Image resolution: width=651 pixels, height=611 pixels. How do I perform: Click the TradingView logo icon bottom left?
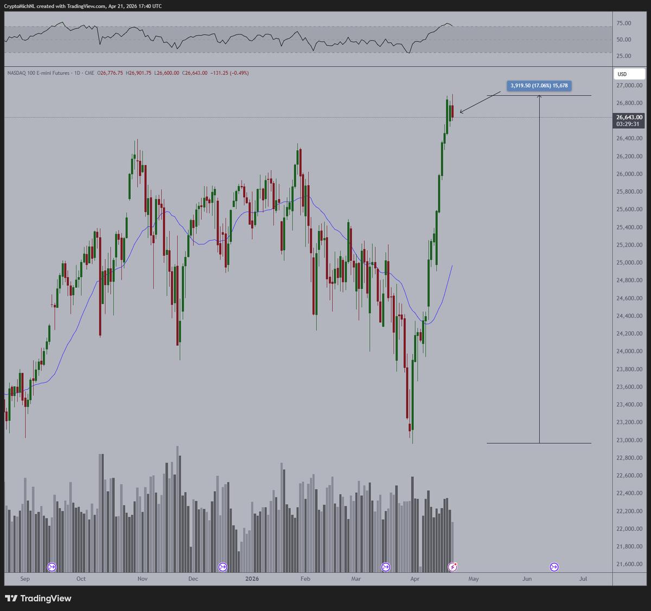pyautogui.click(x=12, y=599)
